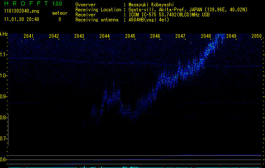Click the 2049 time axis marker

(x=231, y=36)
